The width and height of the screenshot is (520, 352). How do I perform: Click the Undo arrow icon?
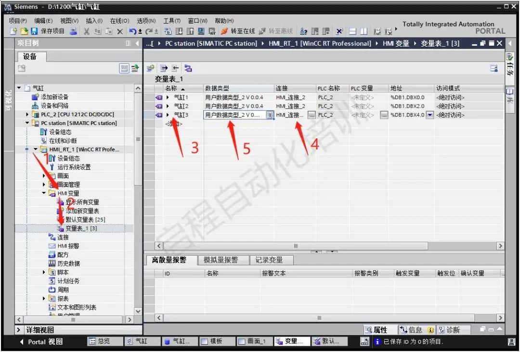[x=133, y=31]
